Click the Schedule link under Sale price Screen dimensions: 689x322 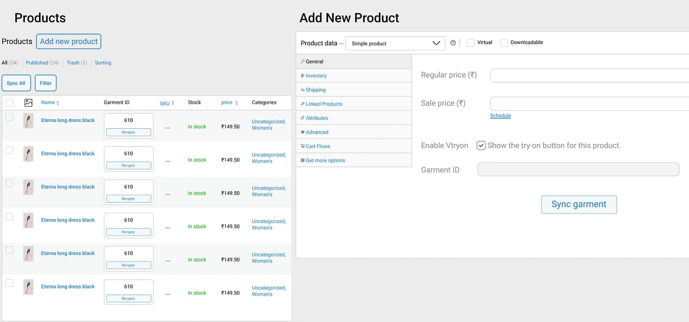500,116
